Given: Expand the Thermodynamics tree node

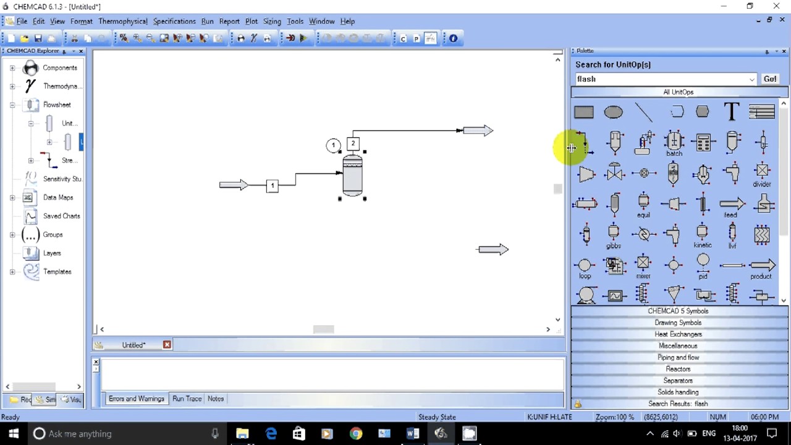Looking at the screenshot, I should (12, 87).
